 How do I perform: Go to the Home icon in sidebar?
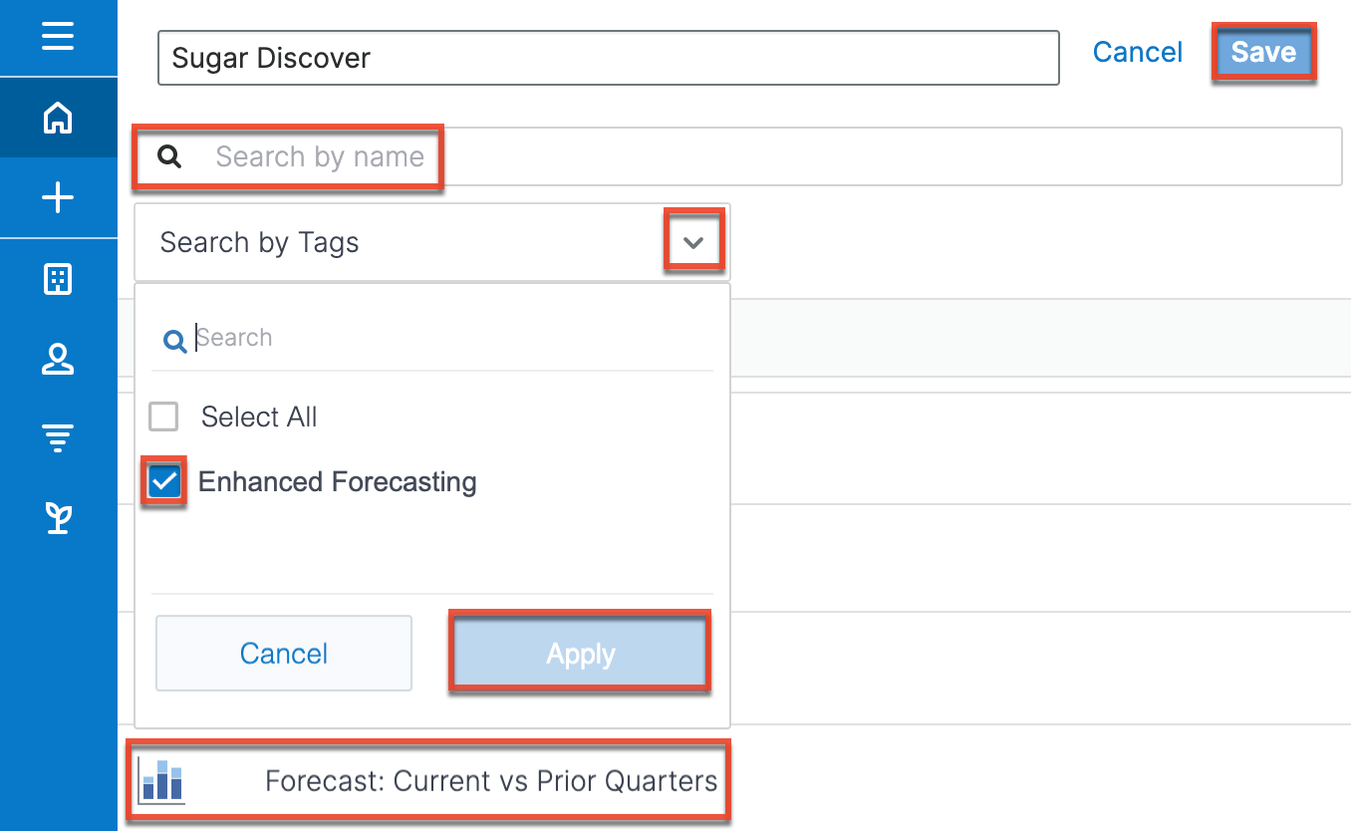tap(58, 118)
